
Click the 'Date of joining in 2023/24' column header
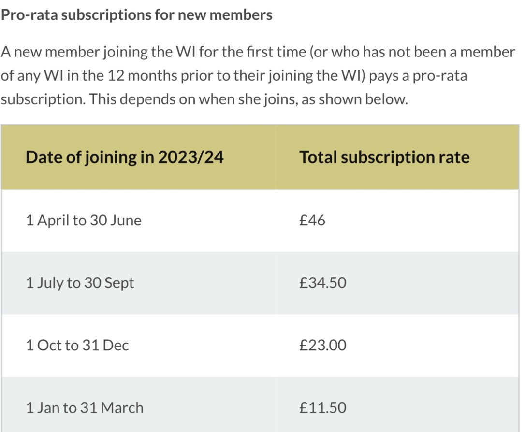click(x=124, y=157)
